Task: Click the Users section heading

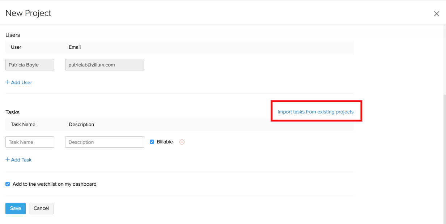Action: click(x=13, y=35)
